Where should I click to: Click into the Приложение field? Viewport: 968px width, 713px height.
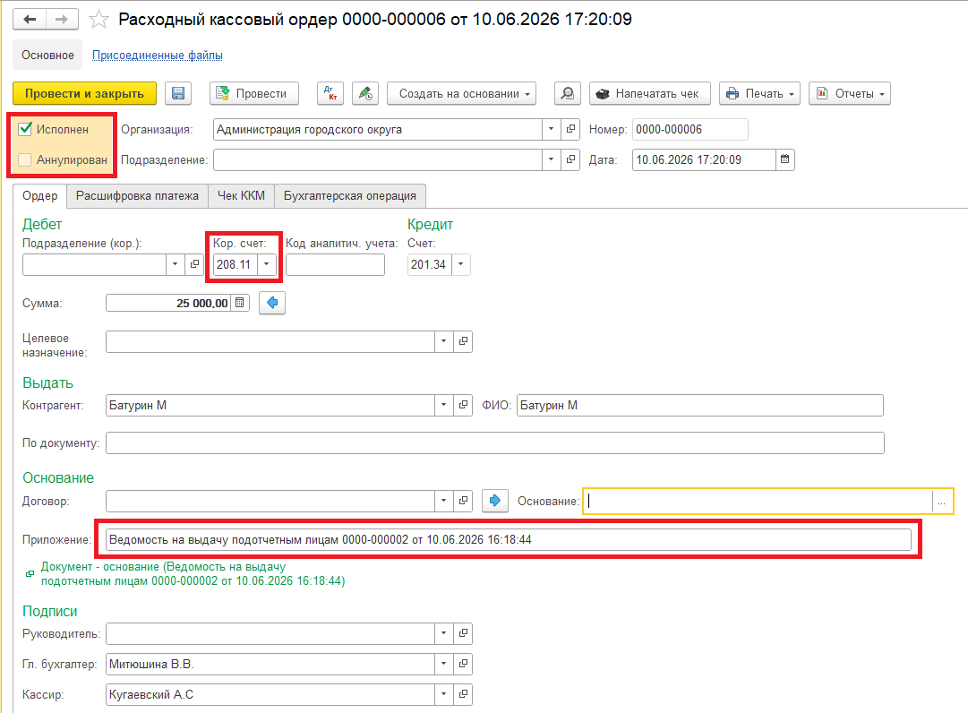click(x=509, y=539)
